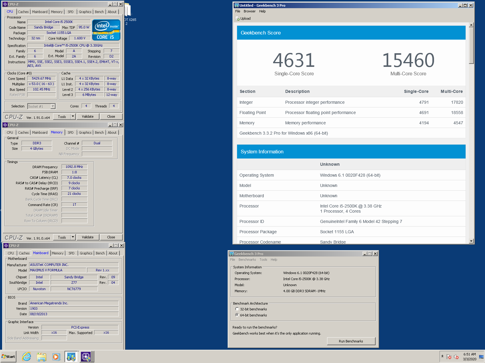Open the Mainboard tab in the CPU-Z Memory window
The height and width of the screenshot is (363, 485).
(40, 132)
